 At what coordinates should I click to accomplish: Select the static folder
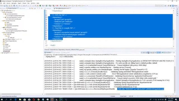8,22
